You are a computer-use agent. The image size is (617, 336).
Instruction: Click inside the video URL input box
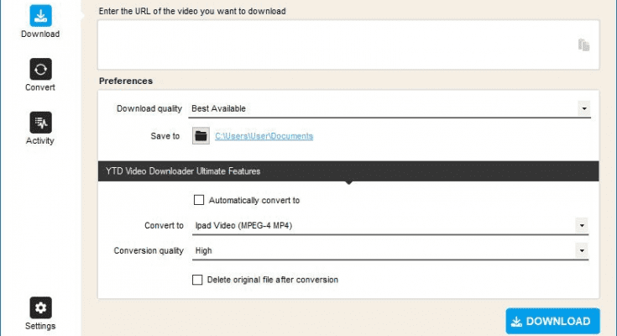[348, 45]
